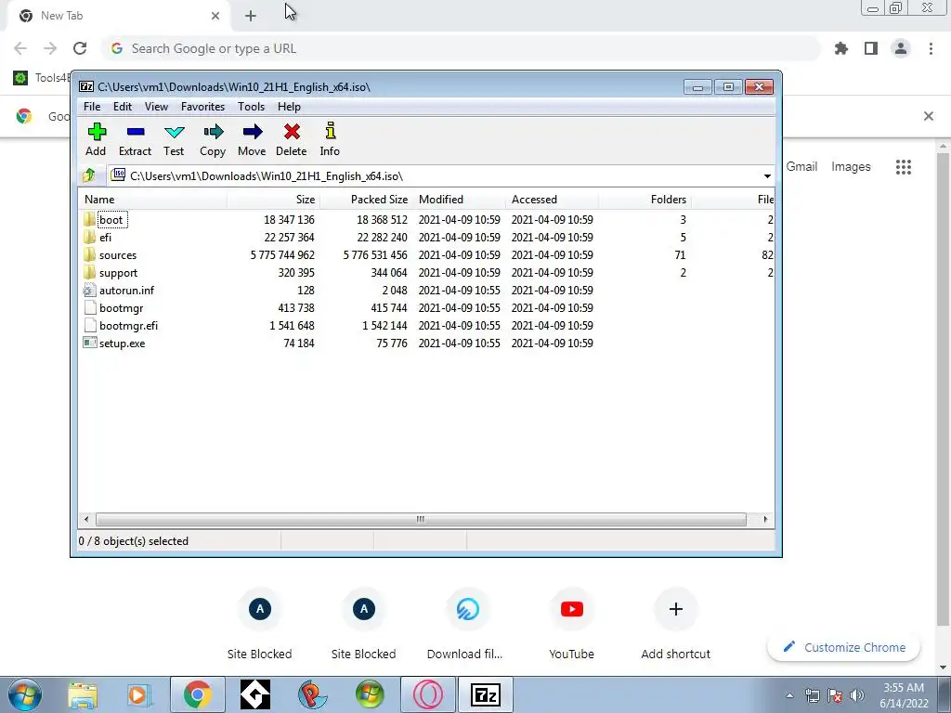The image size is (951, 713).
Task: Sort by the Size column header
Action: (x=274, y=200)
